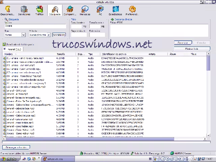Click the Eliminar todo button
Image resolution: width=216 pixels, height=162 pixels.
192,49
